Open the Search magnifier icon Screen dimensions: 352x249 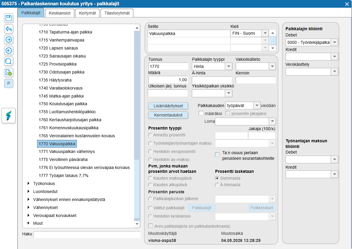tap(9, 61)
